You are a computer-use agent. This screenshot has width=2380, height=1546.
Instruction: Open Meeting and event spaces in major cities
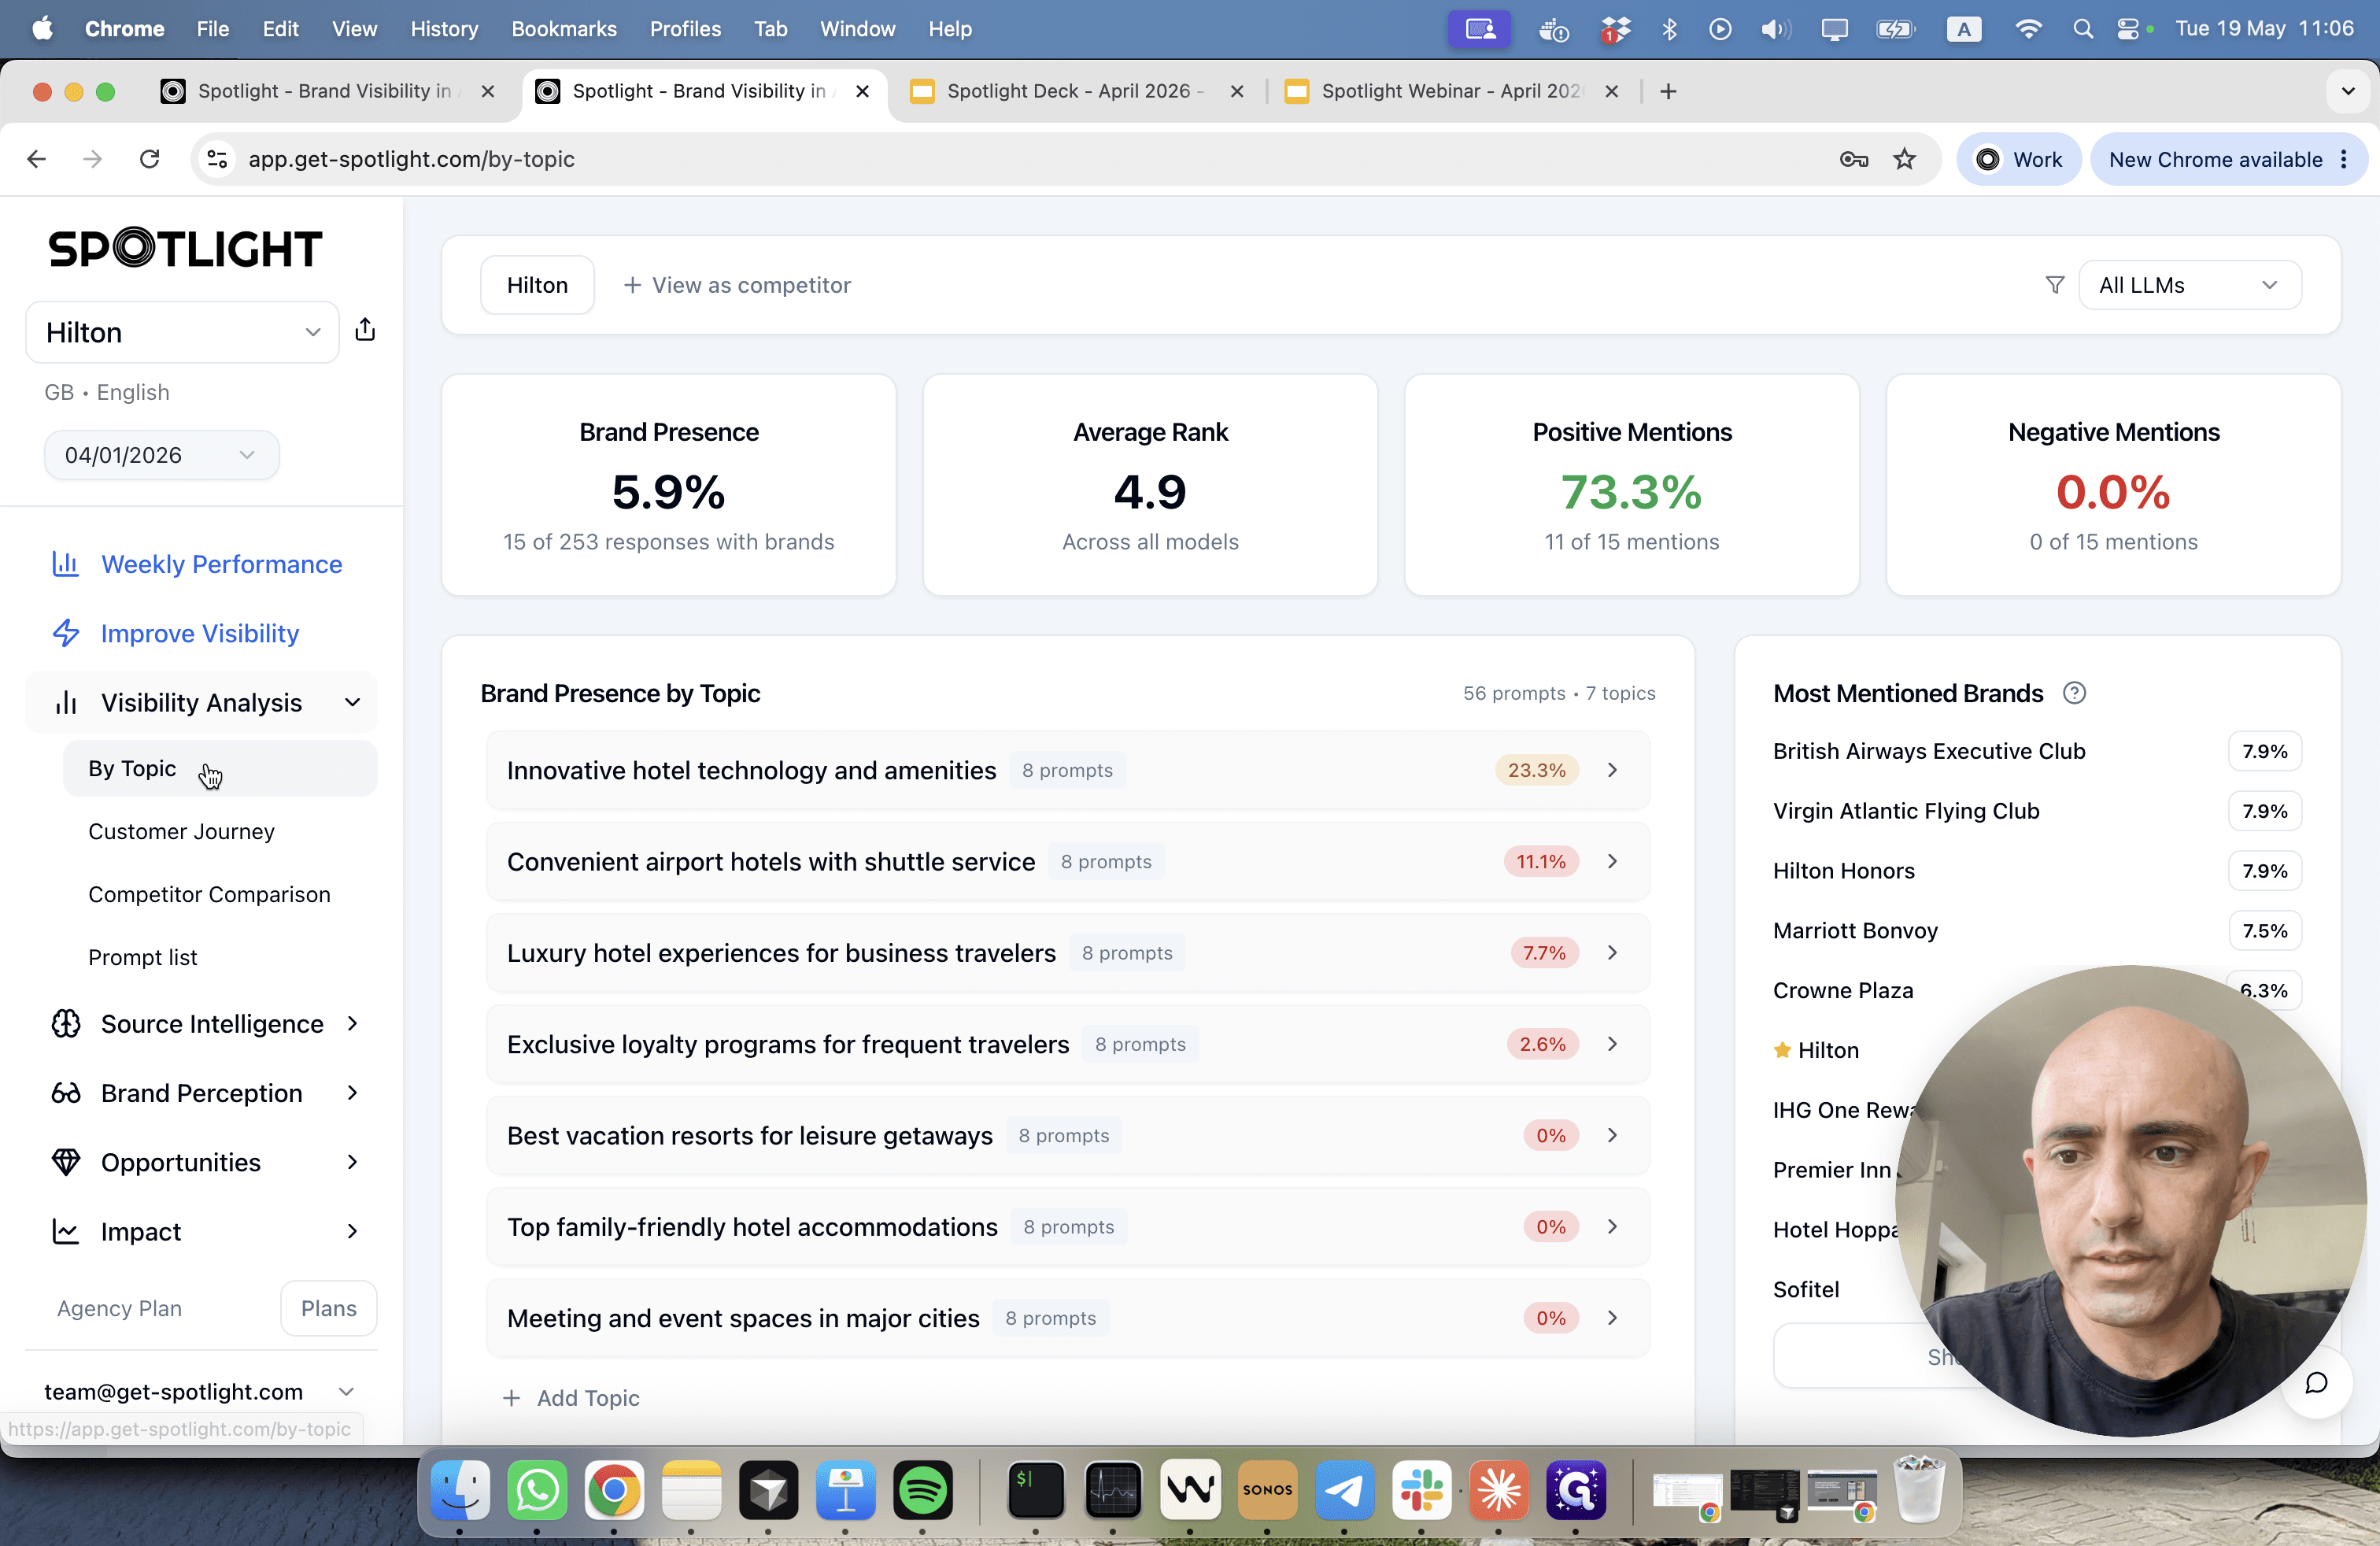click(x=1067, y=1318)
